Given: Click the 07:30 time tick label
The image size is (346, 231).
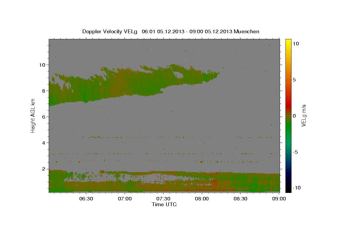Looking at the screenshot, I should [x=163, y=199].
